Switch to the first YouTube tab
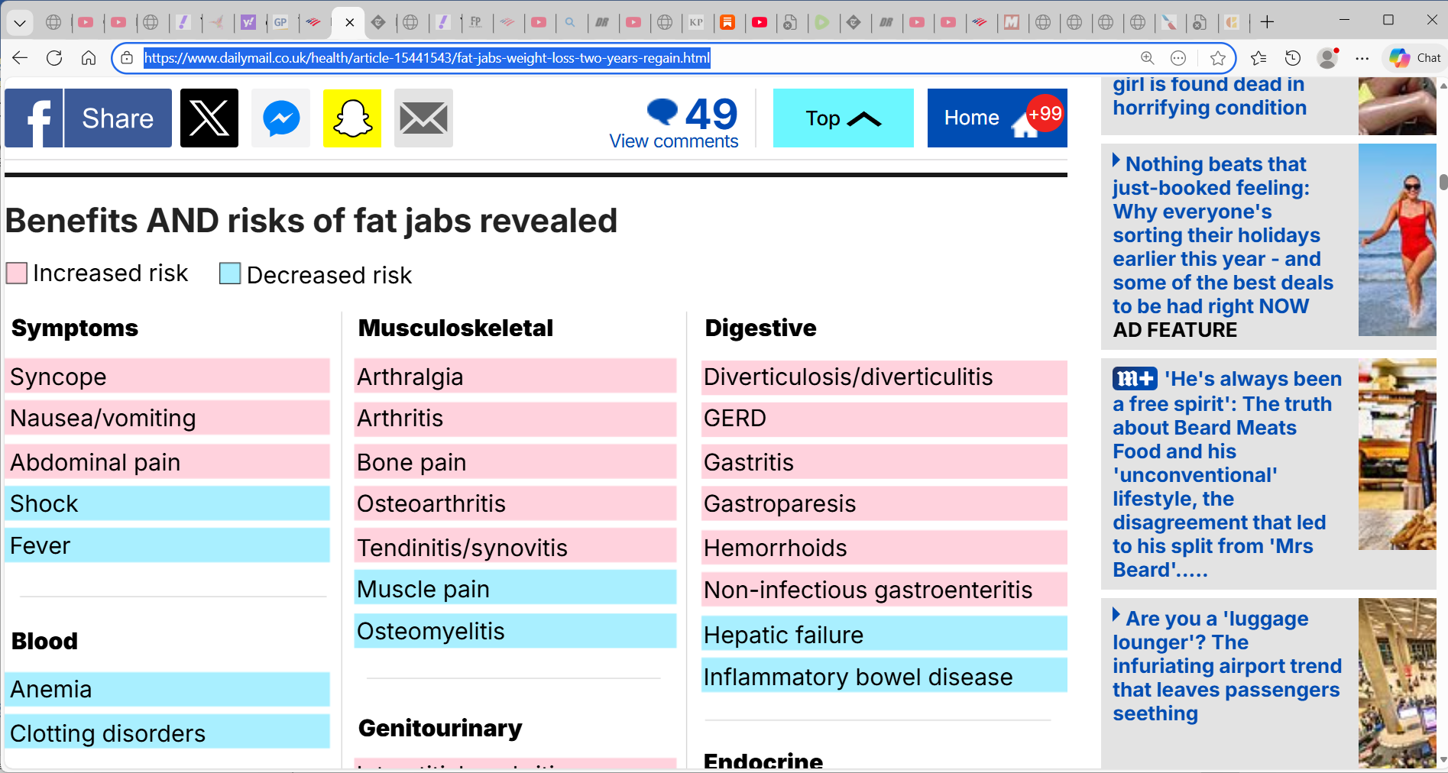The image size is (1448, 773). 86,23
